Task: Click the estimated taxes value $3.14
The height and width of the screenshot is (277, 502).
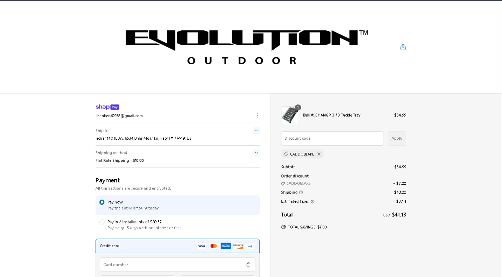Action: coord(401,201)
